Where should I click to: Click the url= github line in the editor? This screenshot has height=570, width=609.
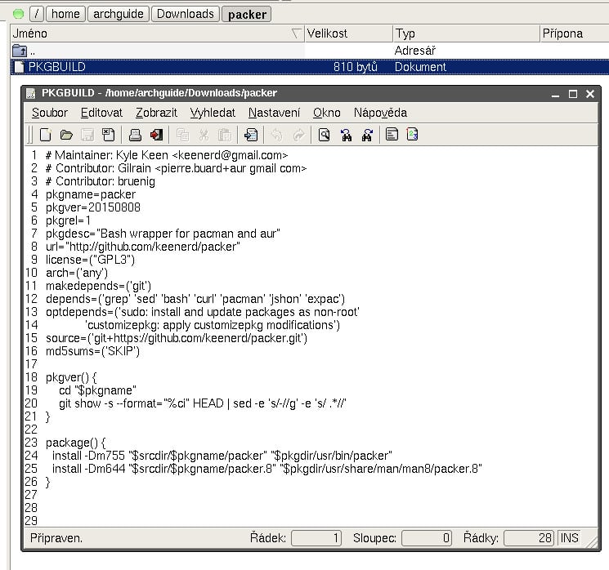click(142, 247)
